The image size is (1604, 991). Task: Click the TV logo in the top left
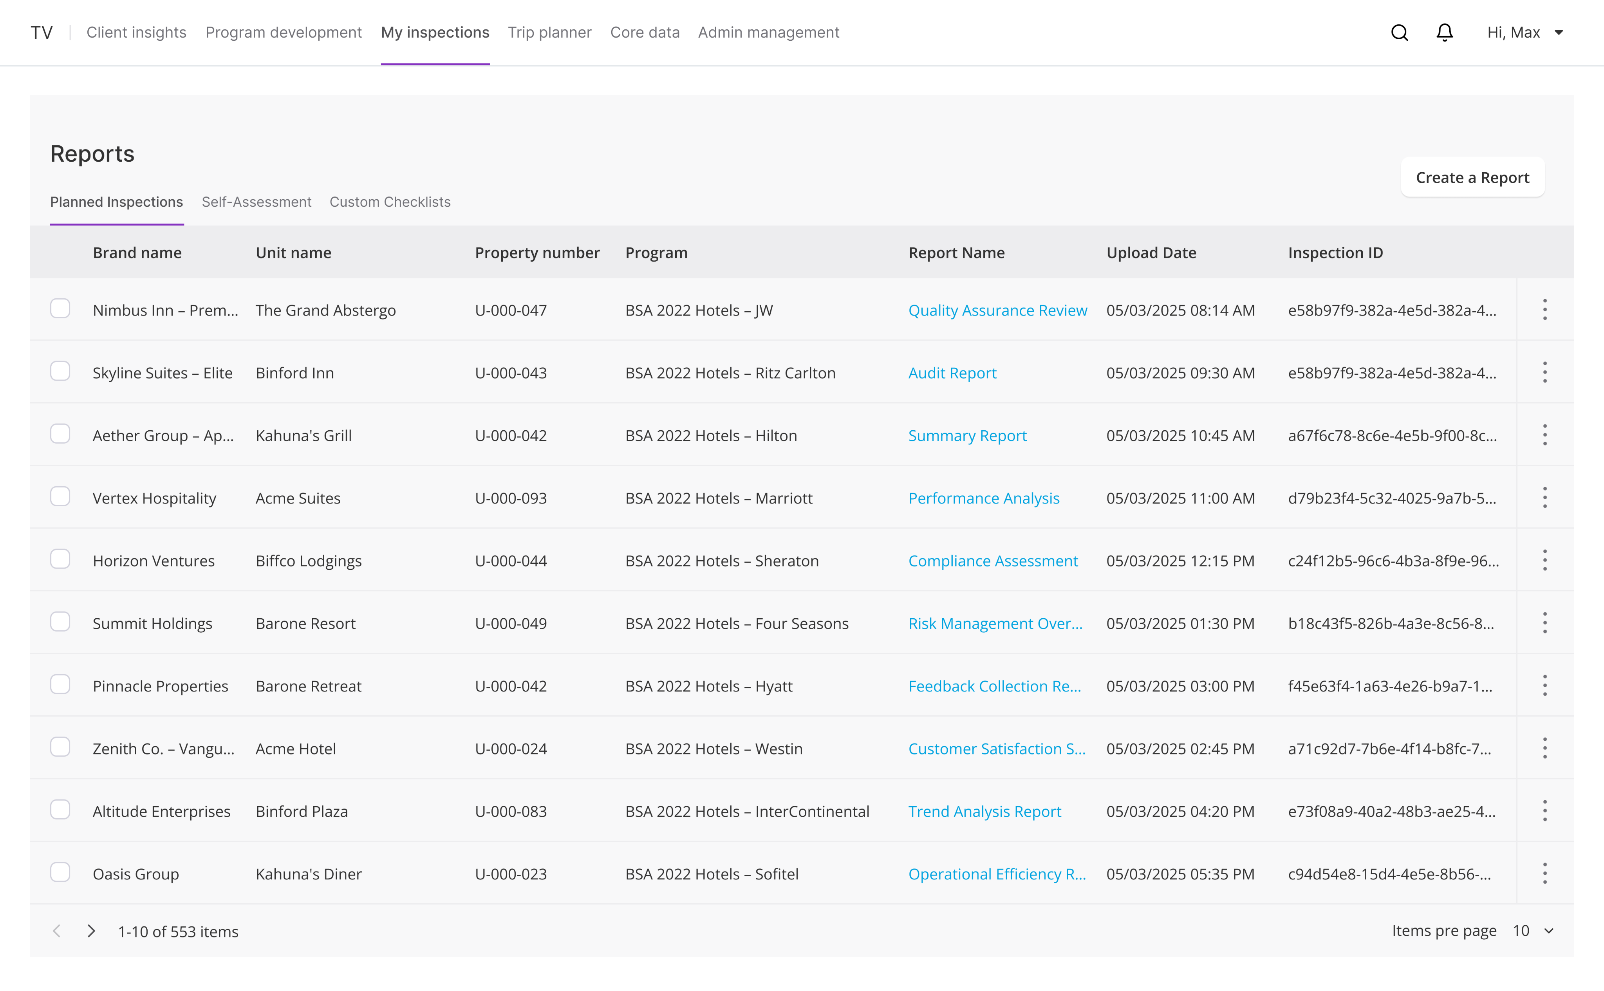coord(41,31)
